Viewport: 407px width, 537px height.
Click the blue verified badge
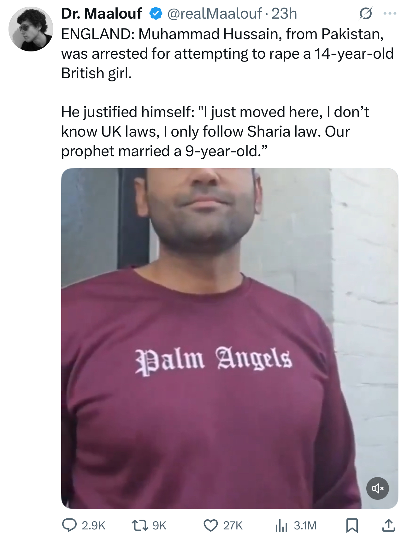(155, 14)
